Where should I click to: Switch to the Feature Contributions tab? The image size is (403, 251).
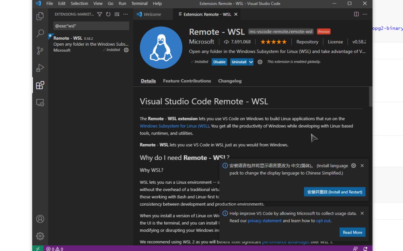coord(187,81)
